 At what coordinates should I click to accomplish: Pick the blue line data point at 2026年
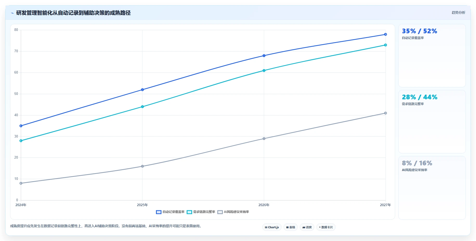264,56
